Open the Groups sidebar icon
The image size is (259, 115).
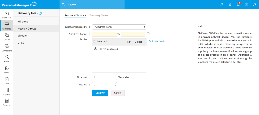click(6, 35)
